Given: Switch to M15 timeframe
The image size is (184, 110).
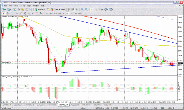Looking at the screenshot, I should tap(55, 13).
